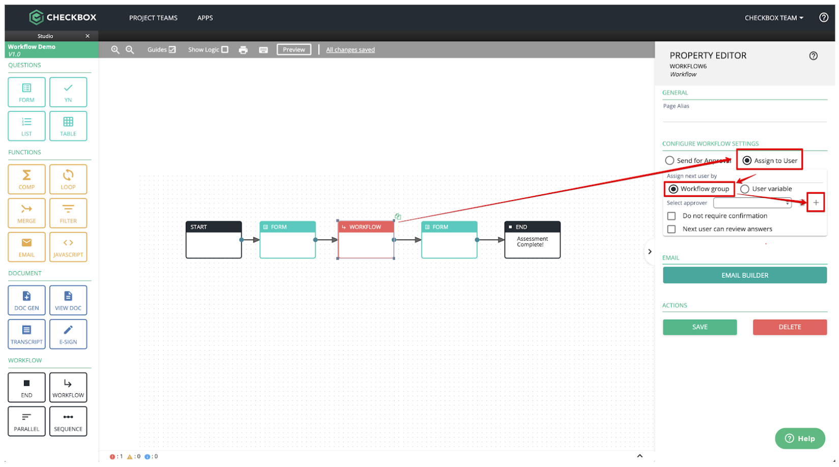
Task: Click the zoom in magnifier icon
Action: click(x=116, y=50)
